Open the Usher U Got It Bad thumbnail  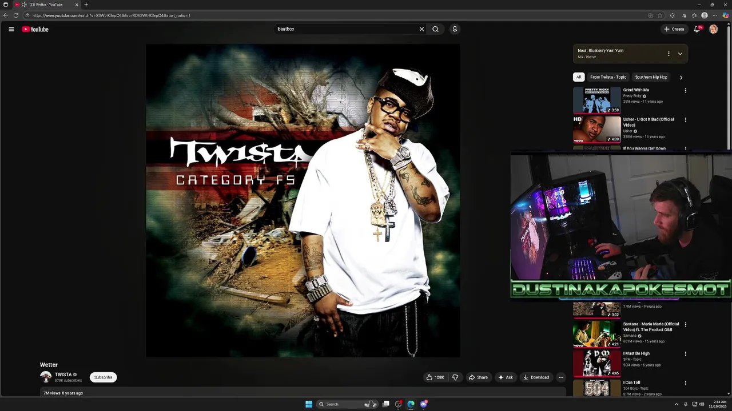pyautogui.click(x=596, y=129)
